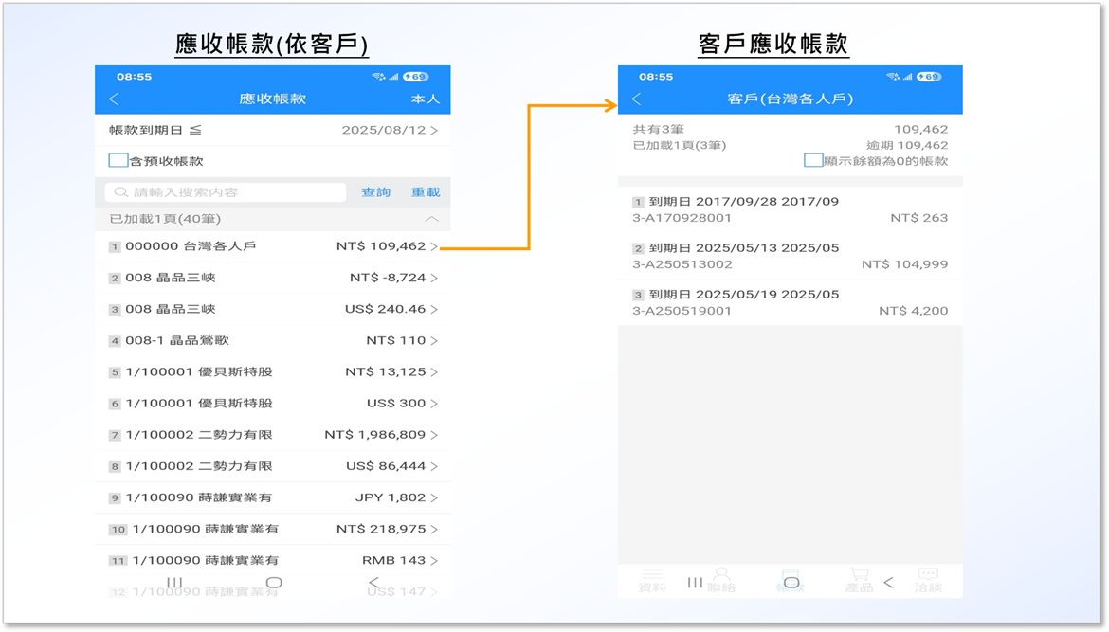Check 顯示餘額為0的帳款 checkbox

(x=812, y=161)
